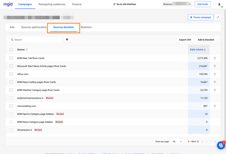
Task: Click the Search sources input field
Action: tap(36, 40)
